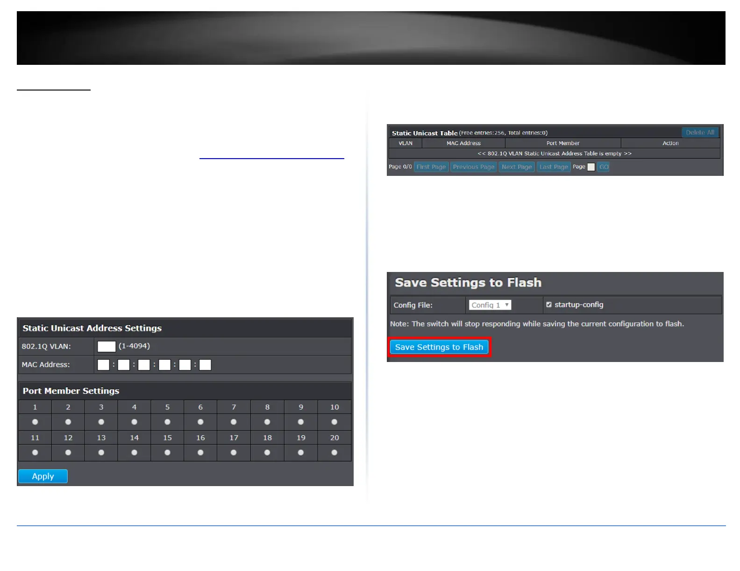This screenshot has height=571, width=740.
Task: Select port 9 radio button
Action: tap(301, 422)
